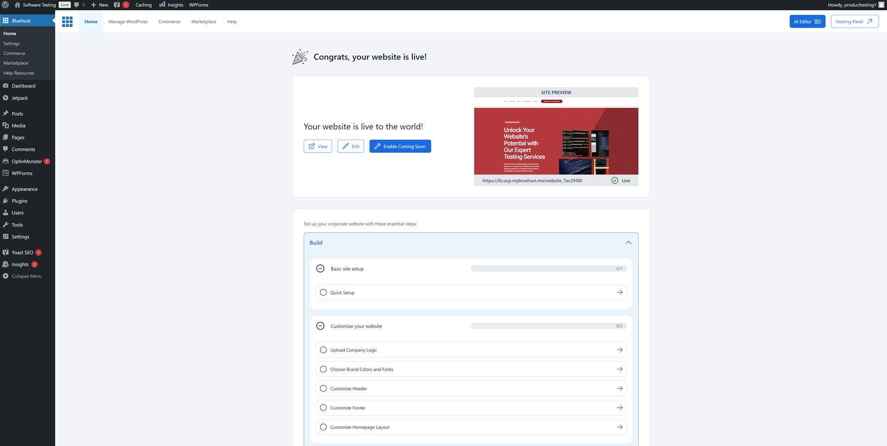The image size is (887, 446).
Task: Open the Yoast SEO admin bar item
Action: point(117,5)
